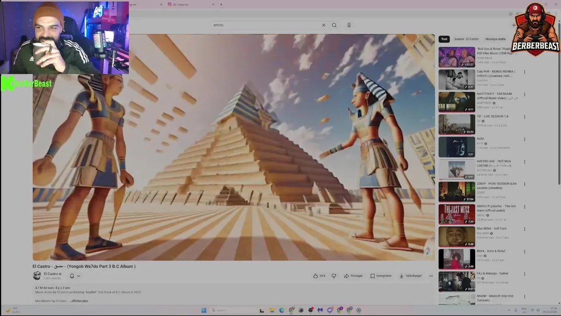Screen dimensions: 561x316
Task: Open '4BDOU ft @Bacha - The last mess'
Action: coord(496,208)
